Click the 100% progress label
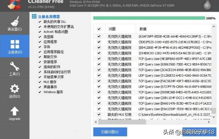Screen dimensions: 219x139 [211, 18]
